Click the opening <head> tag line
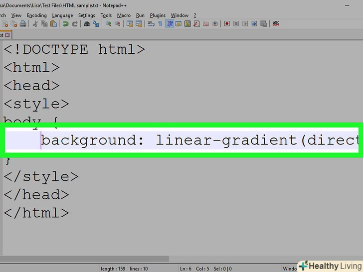Image resolution: width=363 pixels, height=272 pixels. point(32,86)
